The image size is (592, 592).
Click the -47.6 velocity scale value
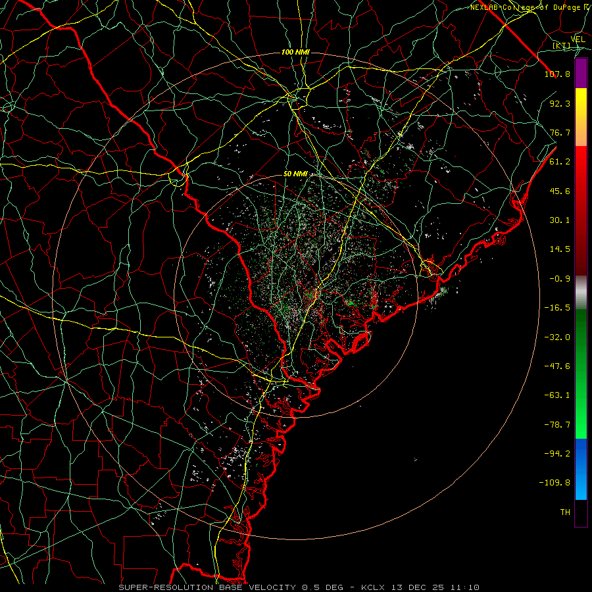coord(557,366)
